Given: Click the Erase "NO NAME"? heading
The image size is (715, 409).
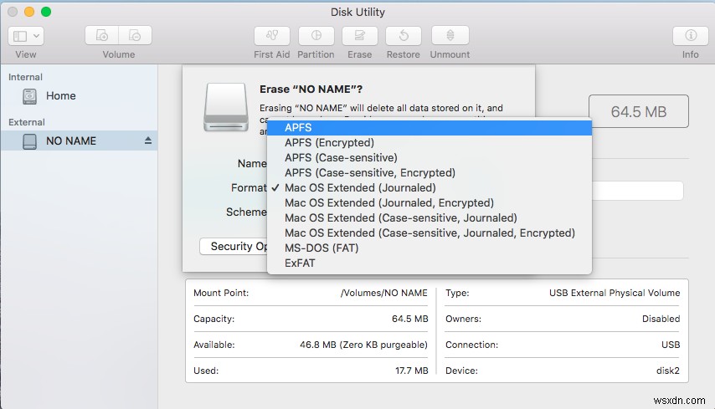Looking at the screenshot, I should tap(311, 89).
